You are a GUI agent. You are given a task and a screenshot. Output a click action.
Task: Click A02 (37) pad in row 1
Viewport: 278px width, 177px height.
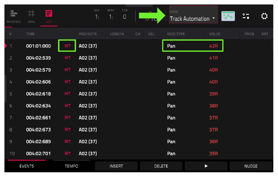[88, 46]
